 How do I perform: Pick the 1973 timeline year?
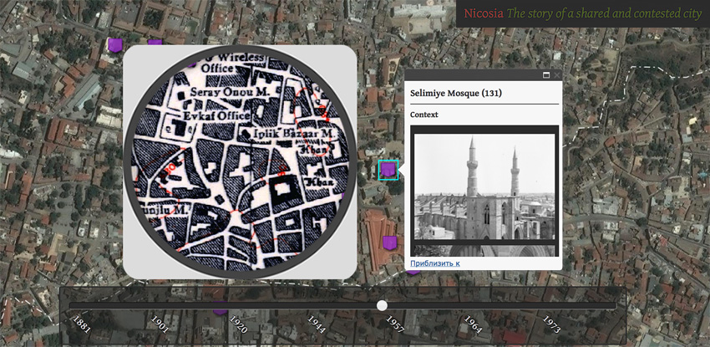click(551, 324)
